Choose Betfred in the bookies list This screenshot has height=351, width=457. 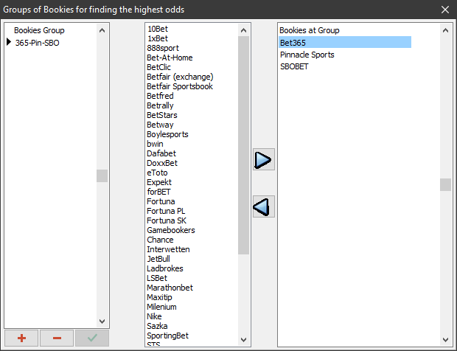(160, 96)
